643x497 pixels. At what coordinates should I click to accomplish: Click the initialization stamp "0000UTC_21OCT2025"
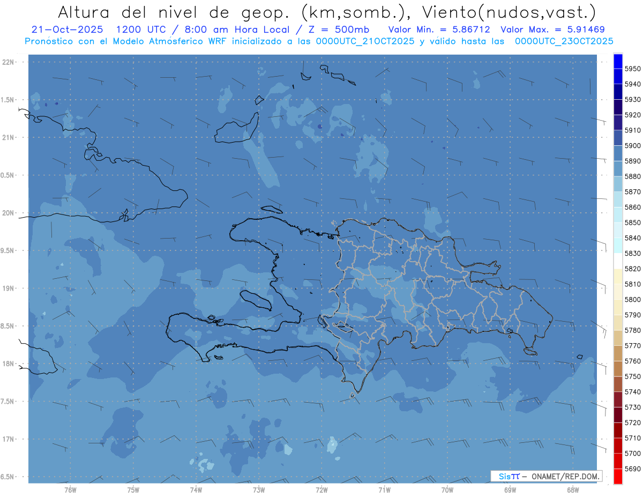point(365,41)
